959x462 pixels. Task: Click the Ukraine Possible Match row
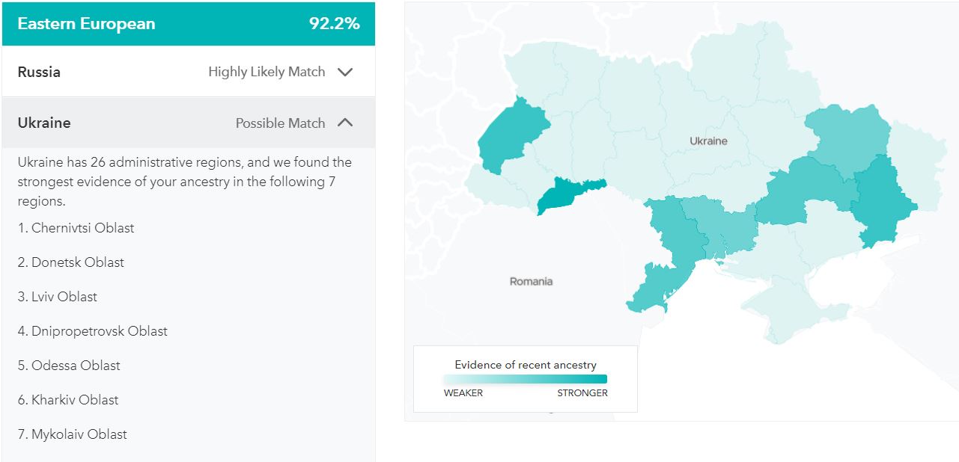189,123
